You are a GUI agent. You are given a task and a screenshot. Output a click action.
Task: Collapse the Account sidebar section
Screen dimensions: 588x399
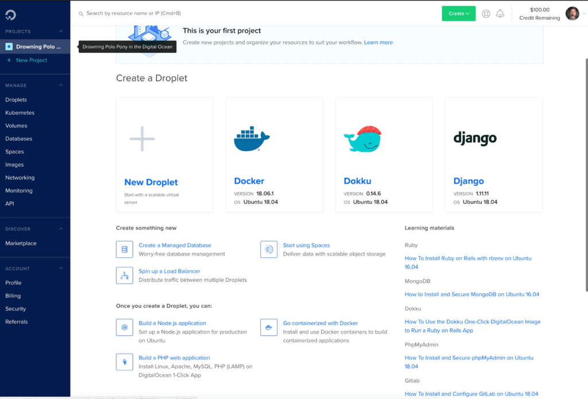point(61,269)
